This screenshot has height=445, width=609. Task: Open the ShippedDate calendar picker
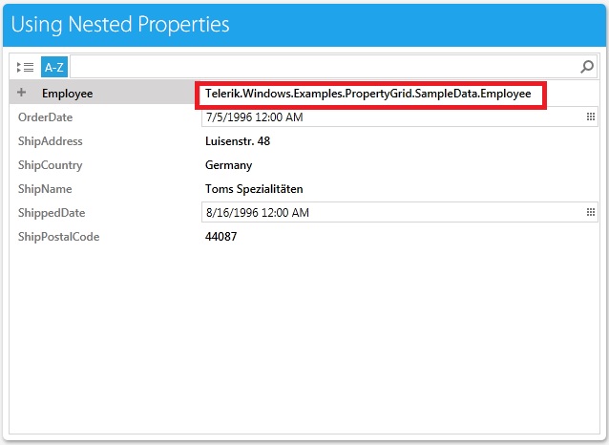coord(590,213)
